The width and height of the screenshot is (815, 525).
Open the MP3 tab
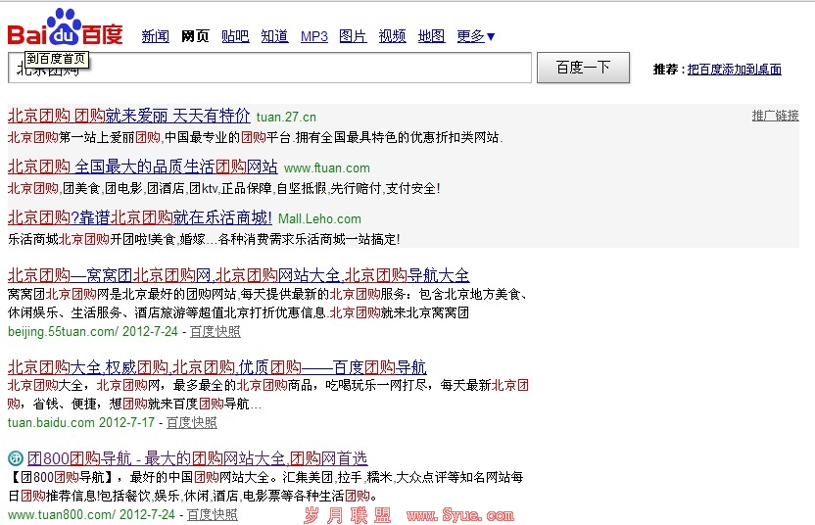313,36
